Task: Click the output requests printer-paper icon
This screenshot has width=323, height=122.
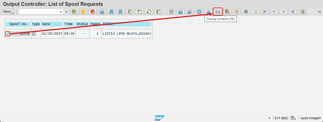Action: [209, 12]
